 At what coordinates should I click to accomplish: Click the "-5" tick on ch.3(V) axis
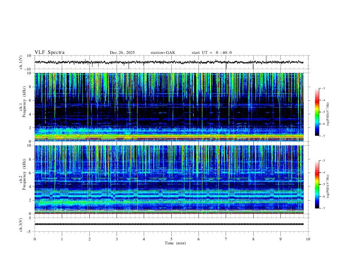(29, 232)
